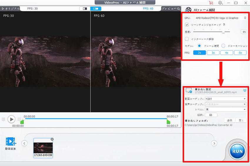Click the dotted grip icon right of play
Screen dimensions: 250x166
[x=19, y=119]
